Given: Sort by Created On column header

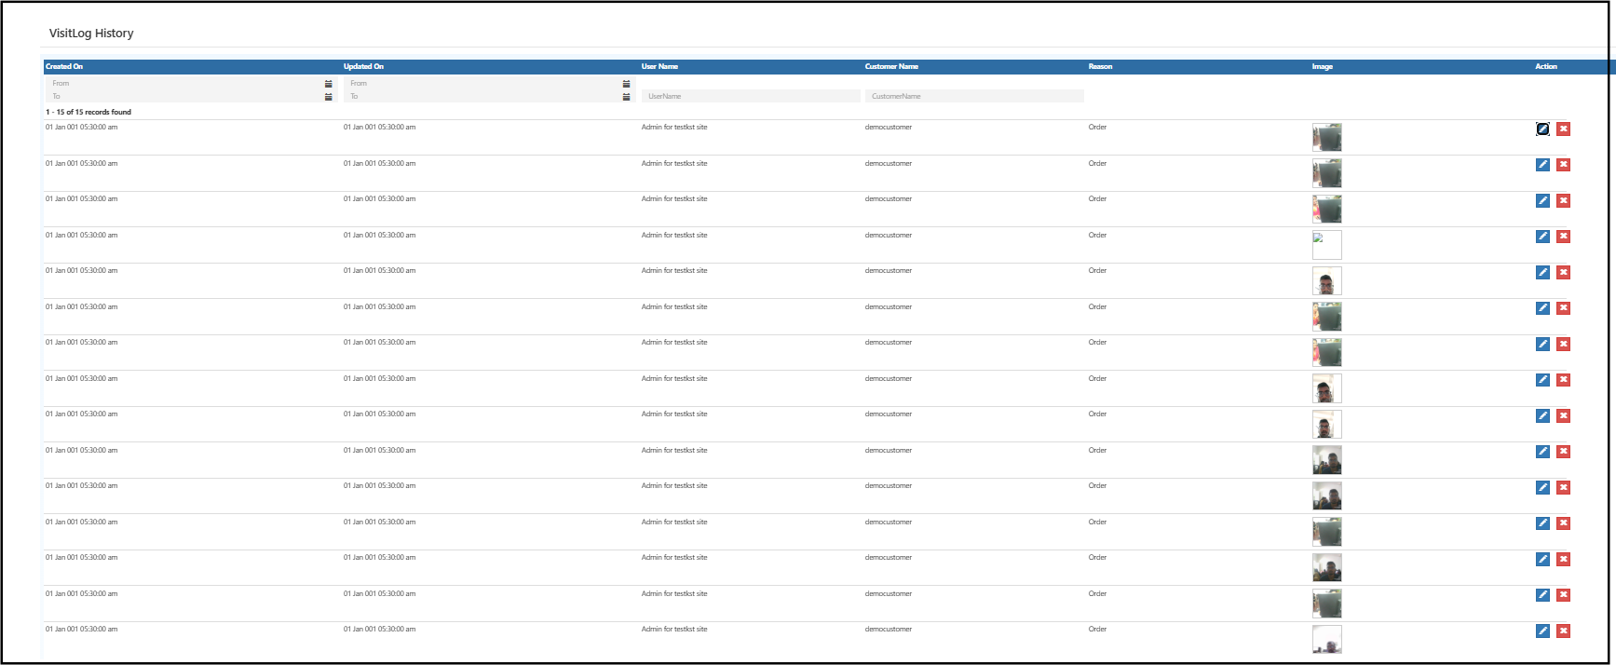Looking at the screenshot, I should 64,67.
